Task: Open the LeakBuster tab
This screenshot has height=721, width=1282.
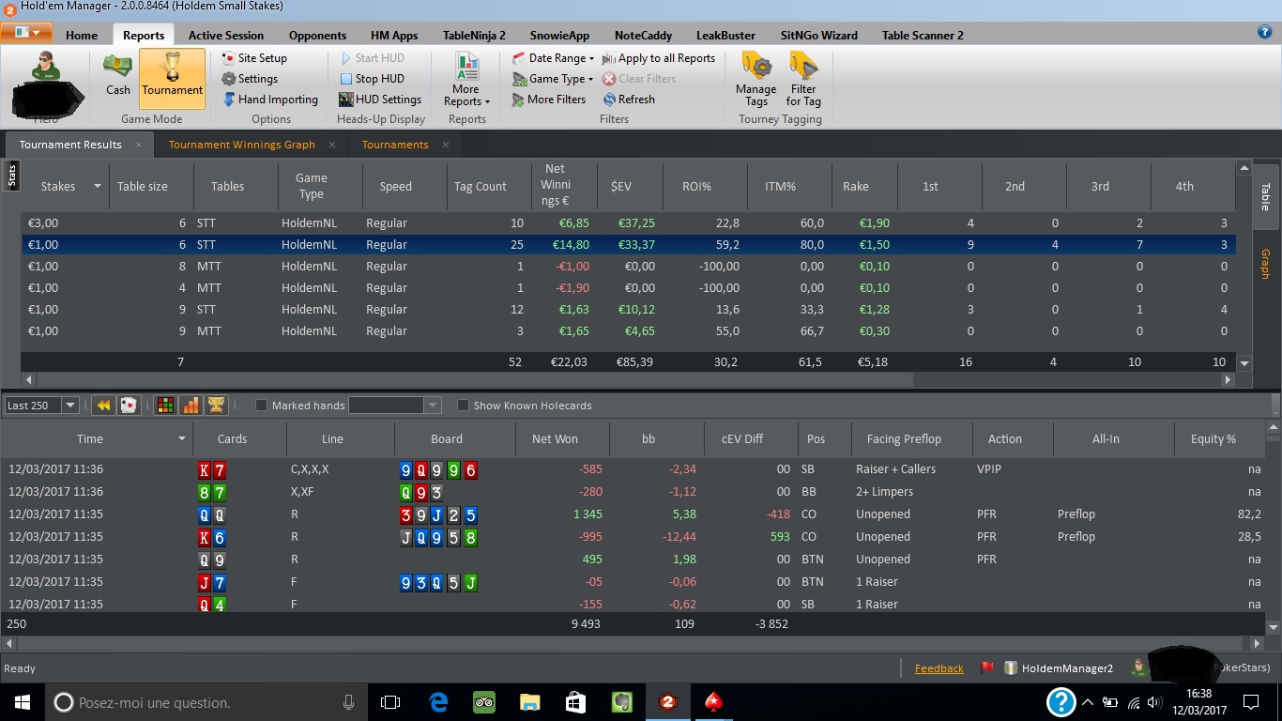Action: 725,36
